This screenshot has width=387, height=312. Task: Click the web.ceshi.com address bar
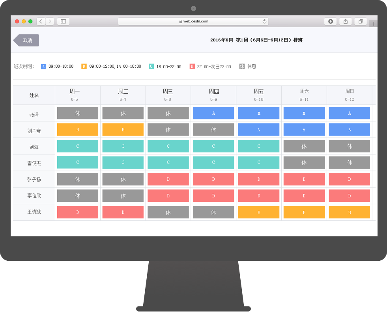(x=193, y=21)
